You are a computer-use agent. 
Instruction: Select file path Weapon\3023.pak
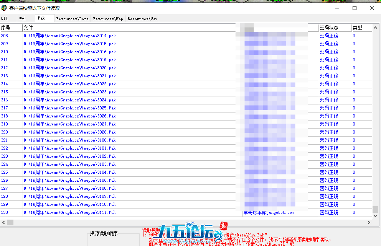coord(69,92)
